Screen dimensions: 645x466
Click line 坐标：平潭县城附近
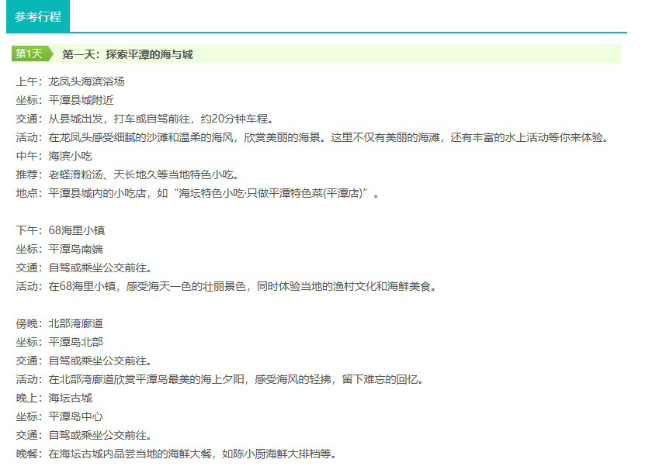coord(65,100)
